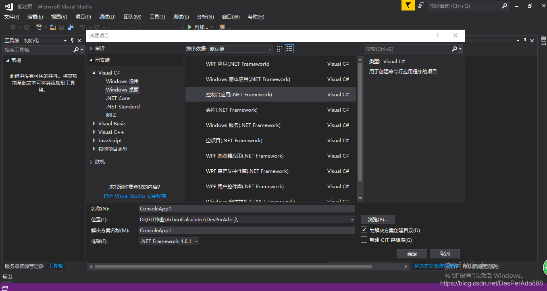Open 打开 Visual Studio 安装程序 link
This screenshot has width=547, height=291.
click(135, 196)
